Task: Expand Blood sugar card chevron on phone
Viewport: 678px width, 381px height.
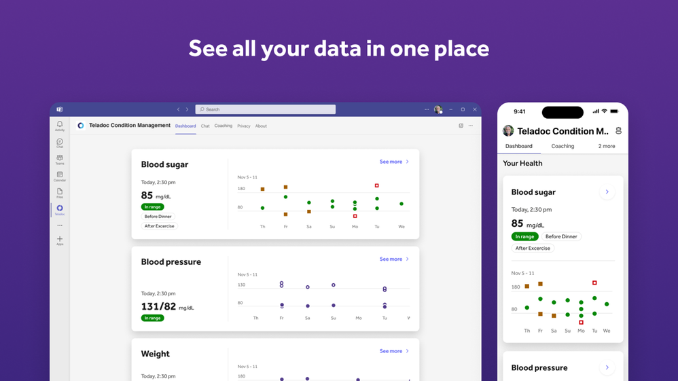Action: pyautogui.click(x=607, y=192)
